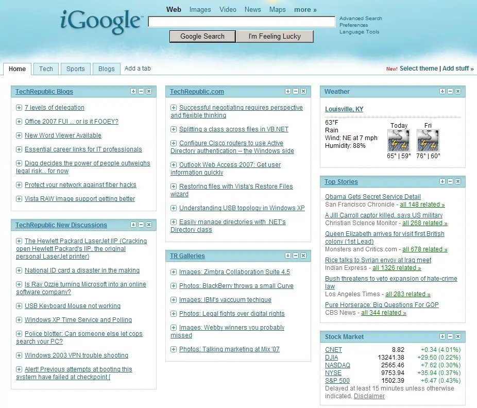Expand 'Windows 2003 VPN trouble shooting' preview
477x408 pixels.
[19, 355]
